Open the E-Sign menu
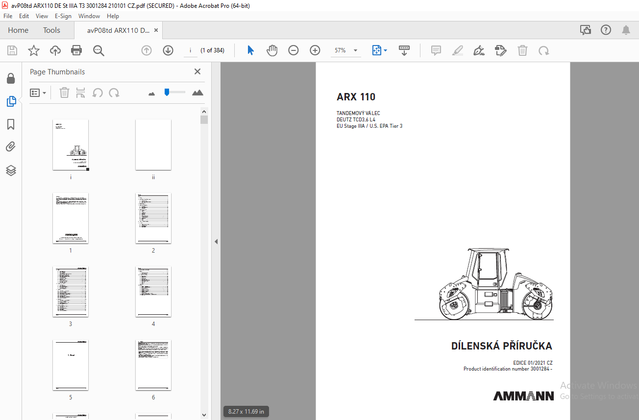 pos(63,16)
